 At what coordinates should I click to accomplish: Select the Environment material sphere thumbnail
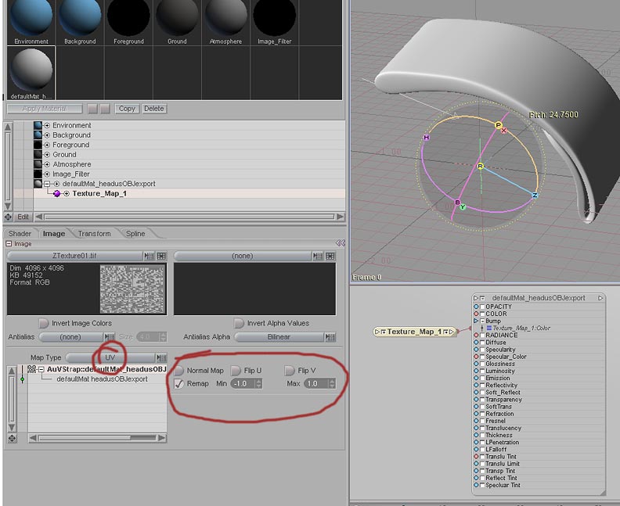coord(31,18)
